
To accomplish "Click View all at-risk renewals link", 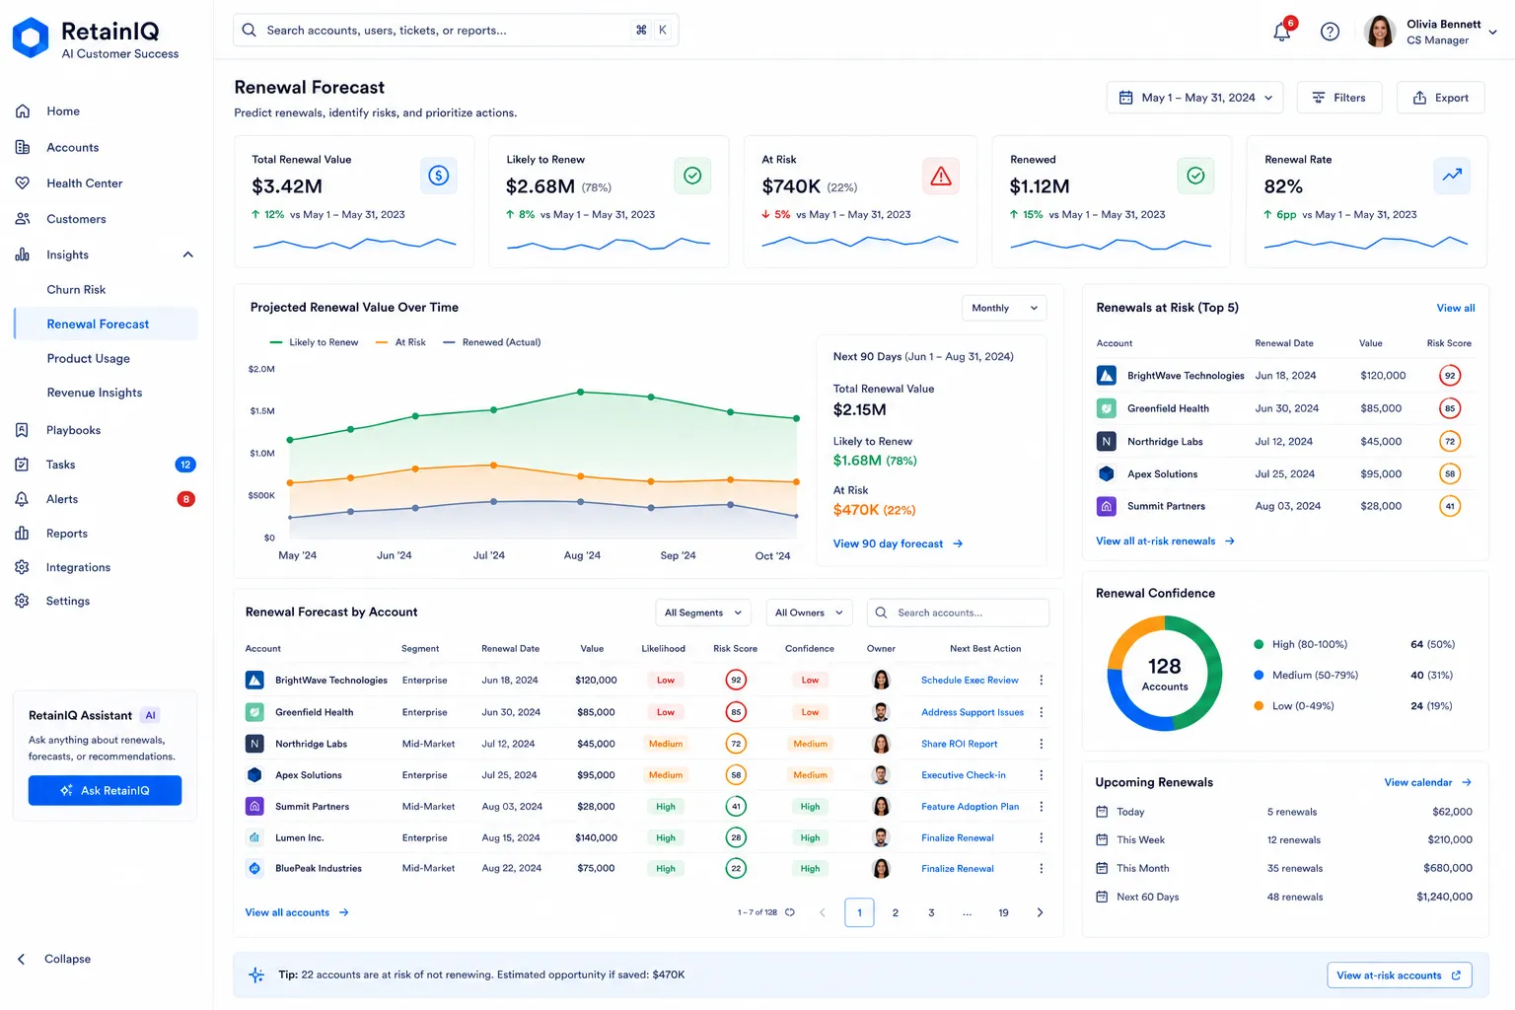I will tap(1166, 541).
